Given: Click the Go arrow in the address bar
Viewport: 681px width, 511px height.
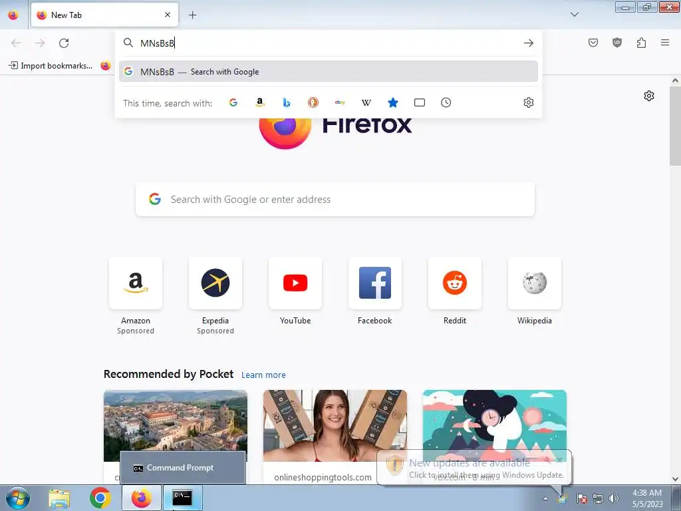Looking at the screenshot, I should tap(529, 43).
